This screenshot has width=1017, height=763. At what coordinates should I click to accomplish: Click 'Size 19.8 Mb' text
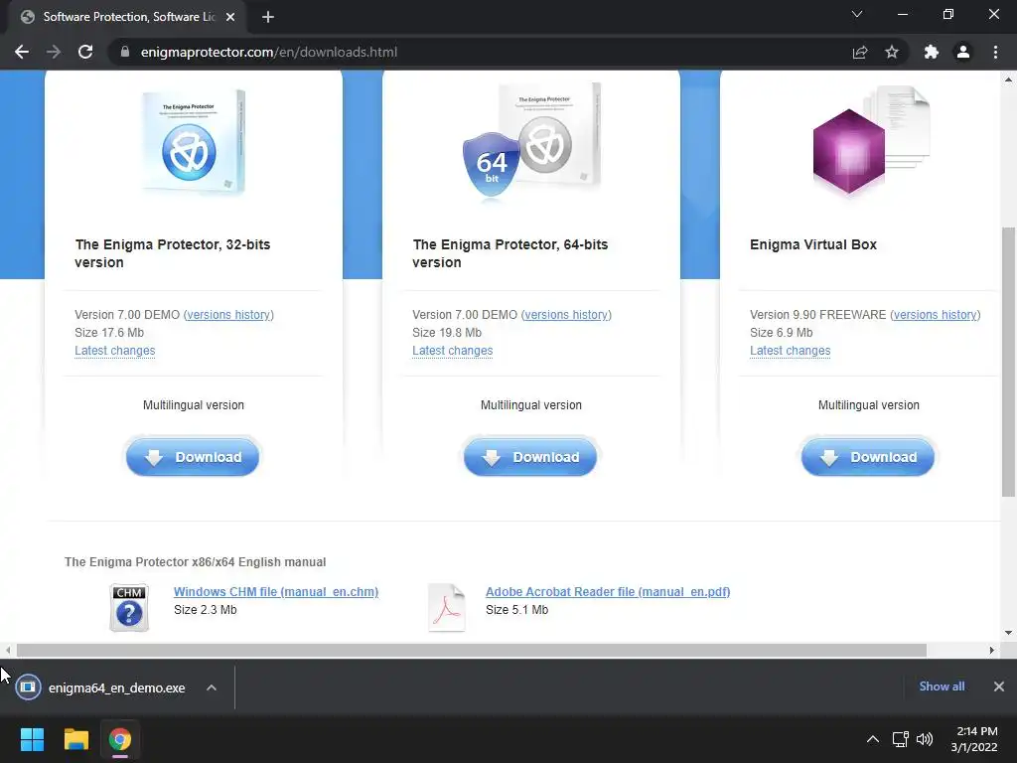pyautogui.click(x=447, y=333)
